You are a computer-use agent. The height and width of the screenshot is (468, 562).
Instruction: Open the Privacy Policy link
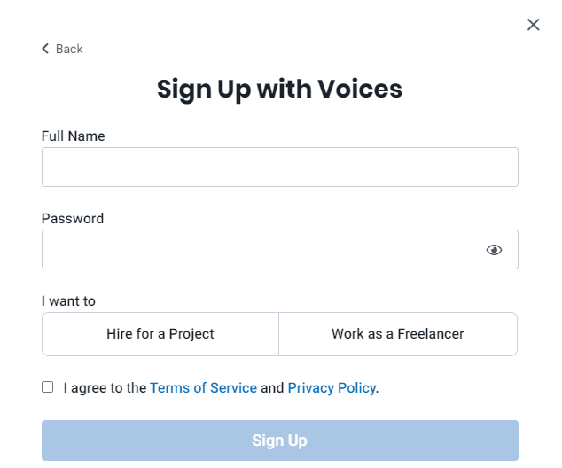tap(332, 387)
